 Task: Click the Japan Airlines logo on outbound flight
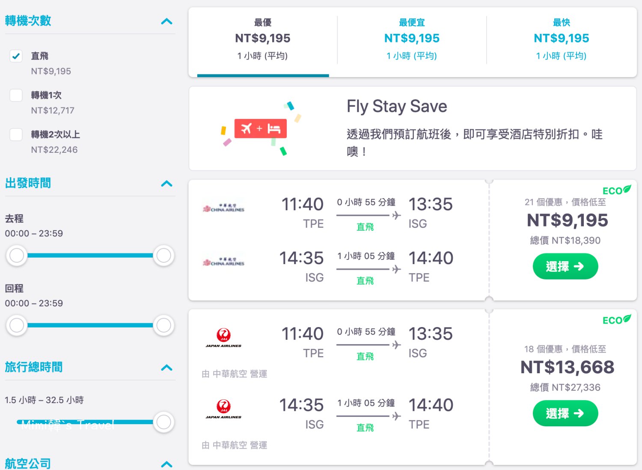point(223,337)
